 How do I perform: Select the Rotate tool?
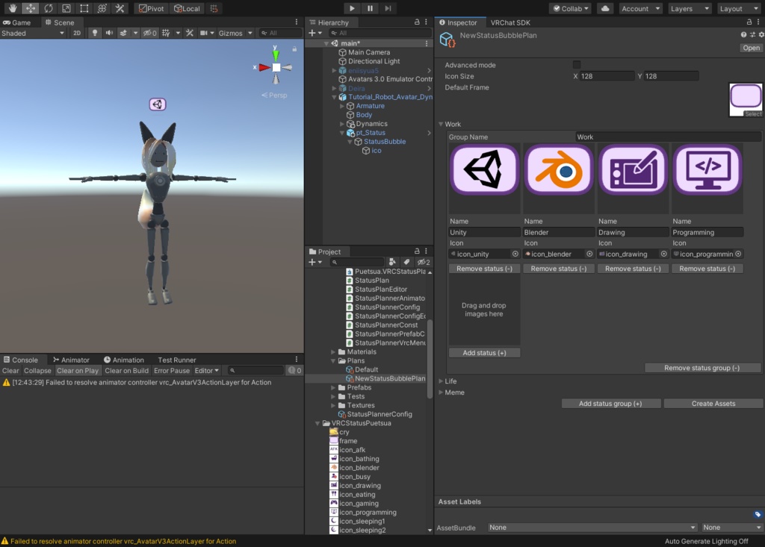[49, 8]
